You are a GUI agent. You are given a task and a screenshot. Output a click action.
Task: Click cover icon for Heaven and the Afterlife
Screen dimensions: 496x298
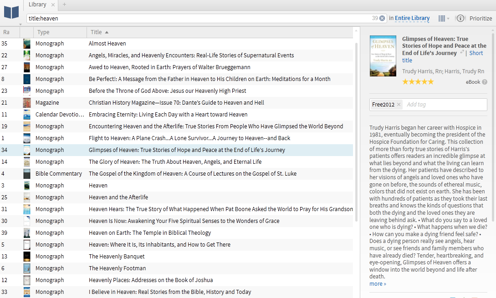click(x=27, y=197)
